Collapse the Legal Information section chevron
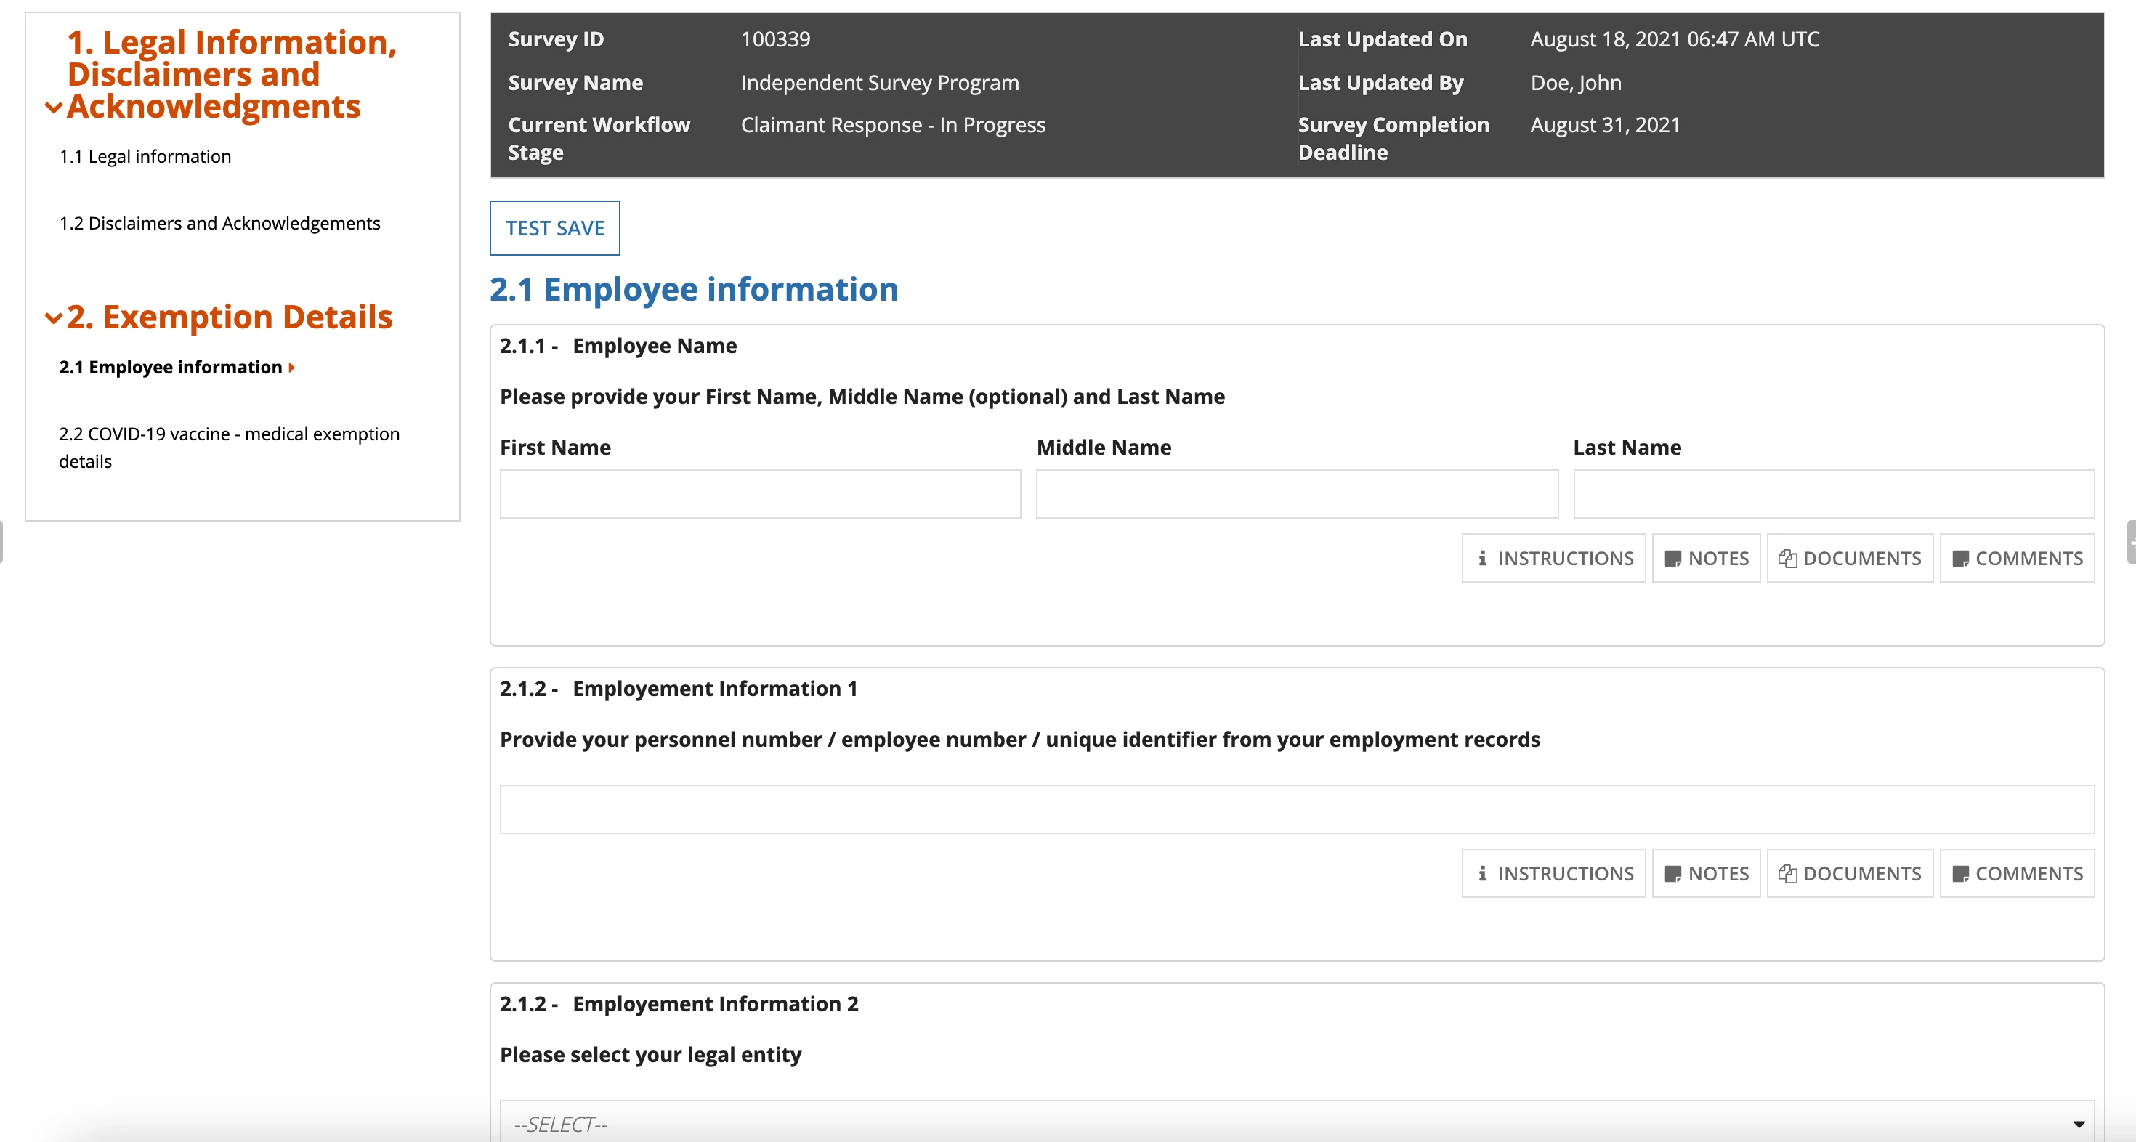Image resolution: width=2136 pixels, height=1142 pixels. (53, 107)
